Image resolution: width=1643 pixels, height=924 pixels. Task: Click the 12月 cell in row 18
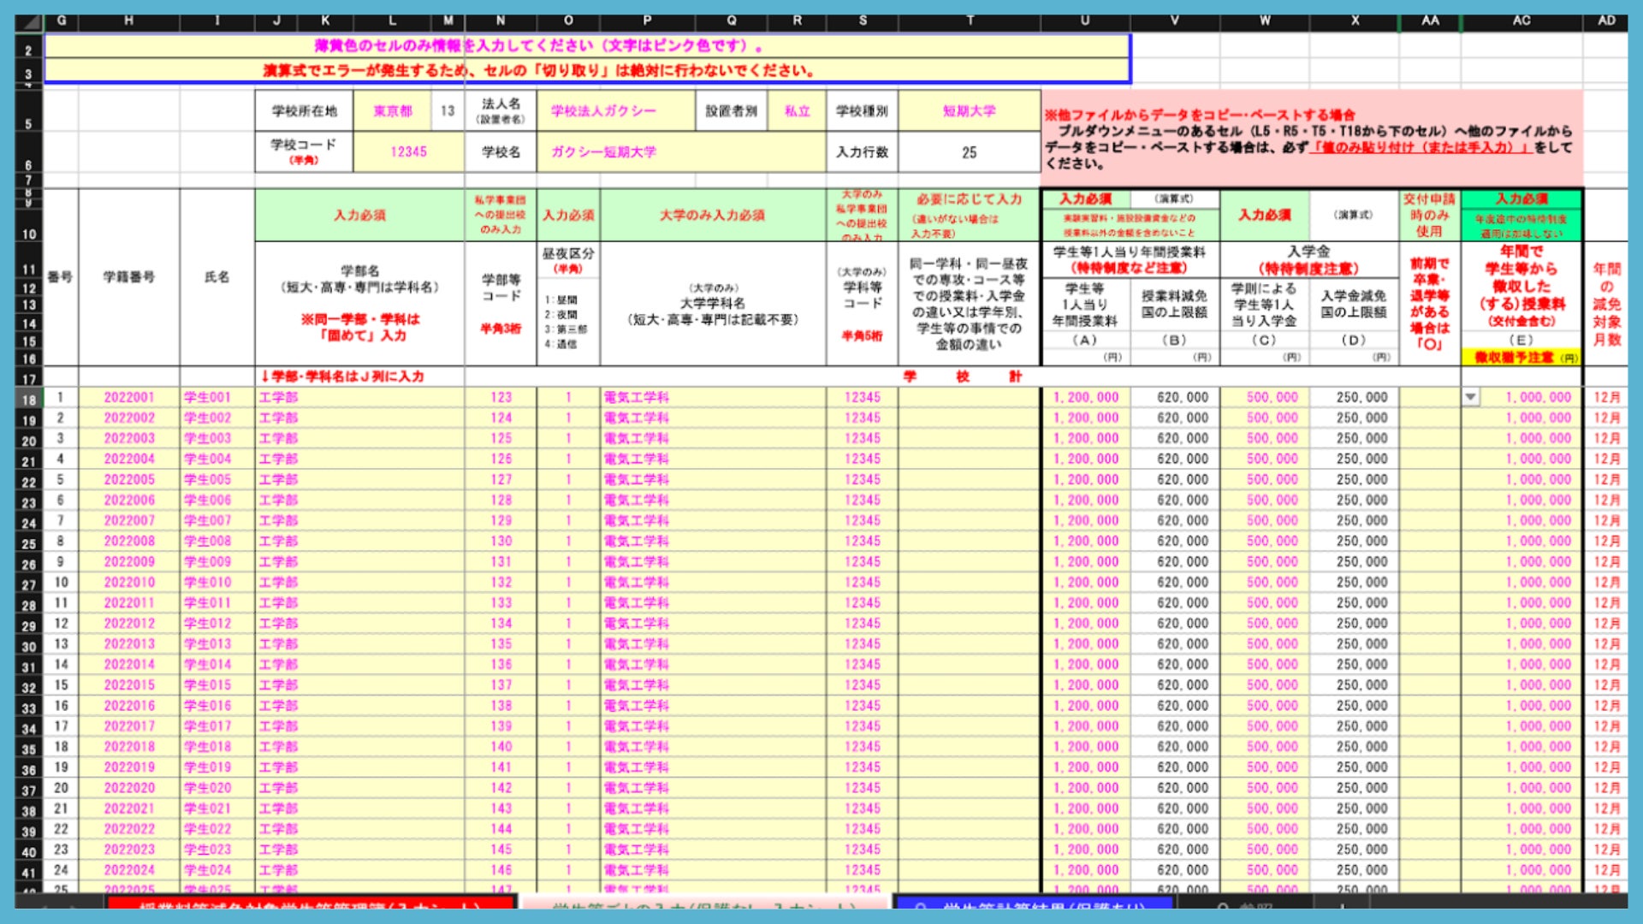(x=1606, y=398)
